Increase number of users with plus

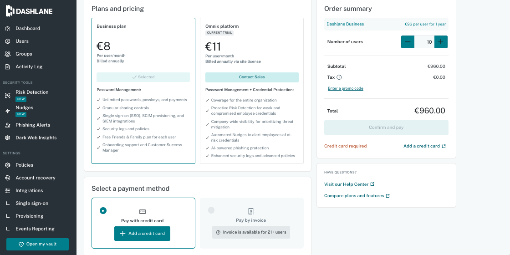tap(441, 42)
